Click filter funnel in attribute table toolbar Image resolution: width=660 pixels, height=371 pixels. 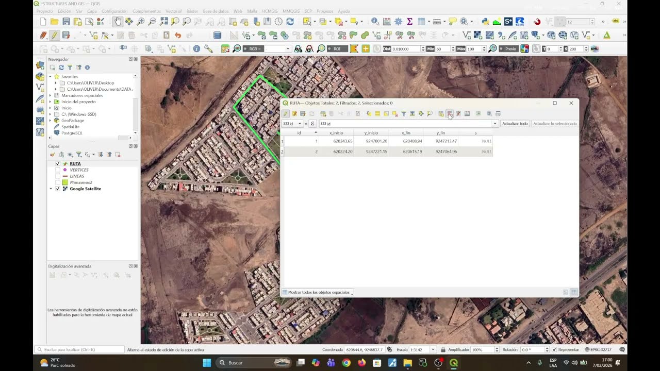tap(404, 113)
